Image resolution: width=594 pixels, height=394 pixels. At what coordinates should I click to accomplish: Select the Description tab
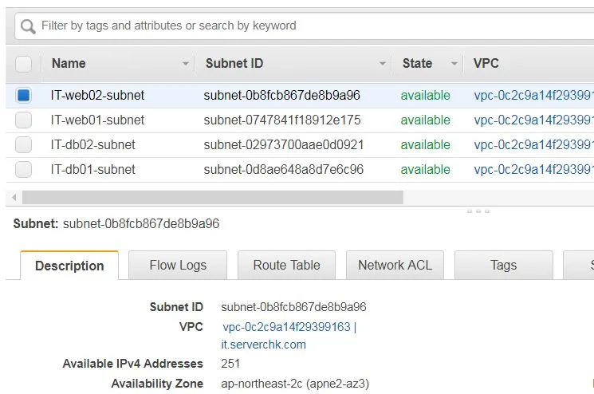click(69, 266)
